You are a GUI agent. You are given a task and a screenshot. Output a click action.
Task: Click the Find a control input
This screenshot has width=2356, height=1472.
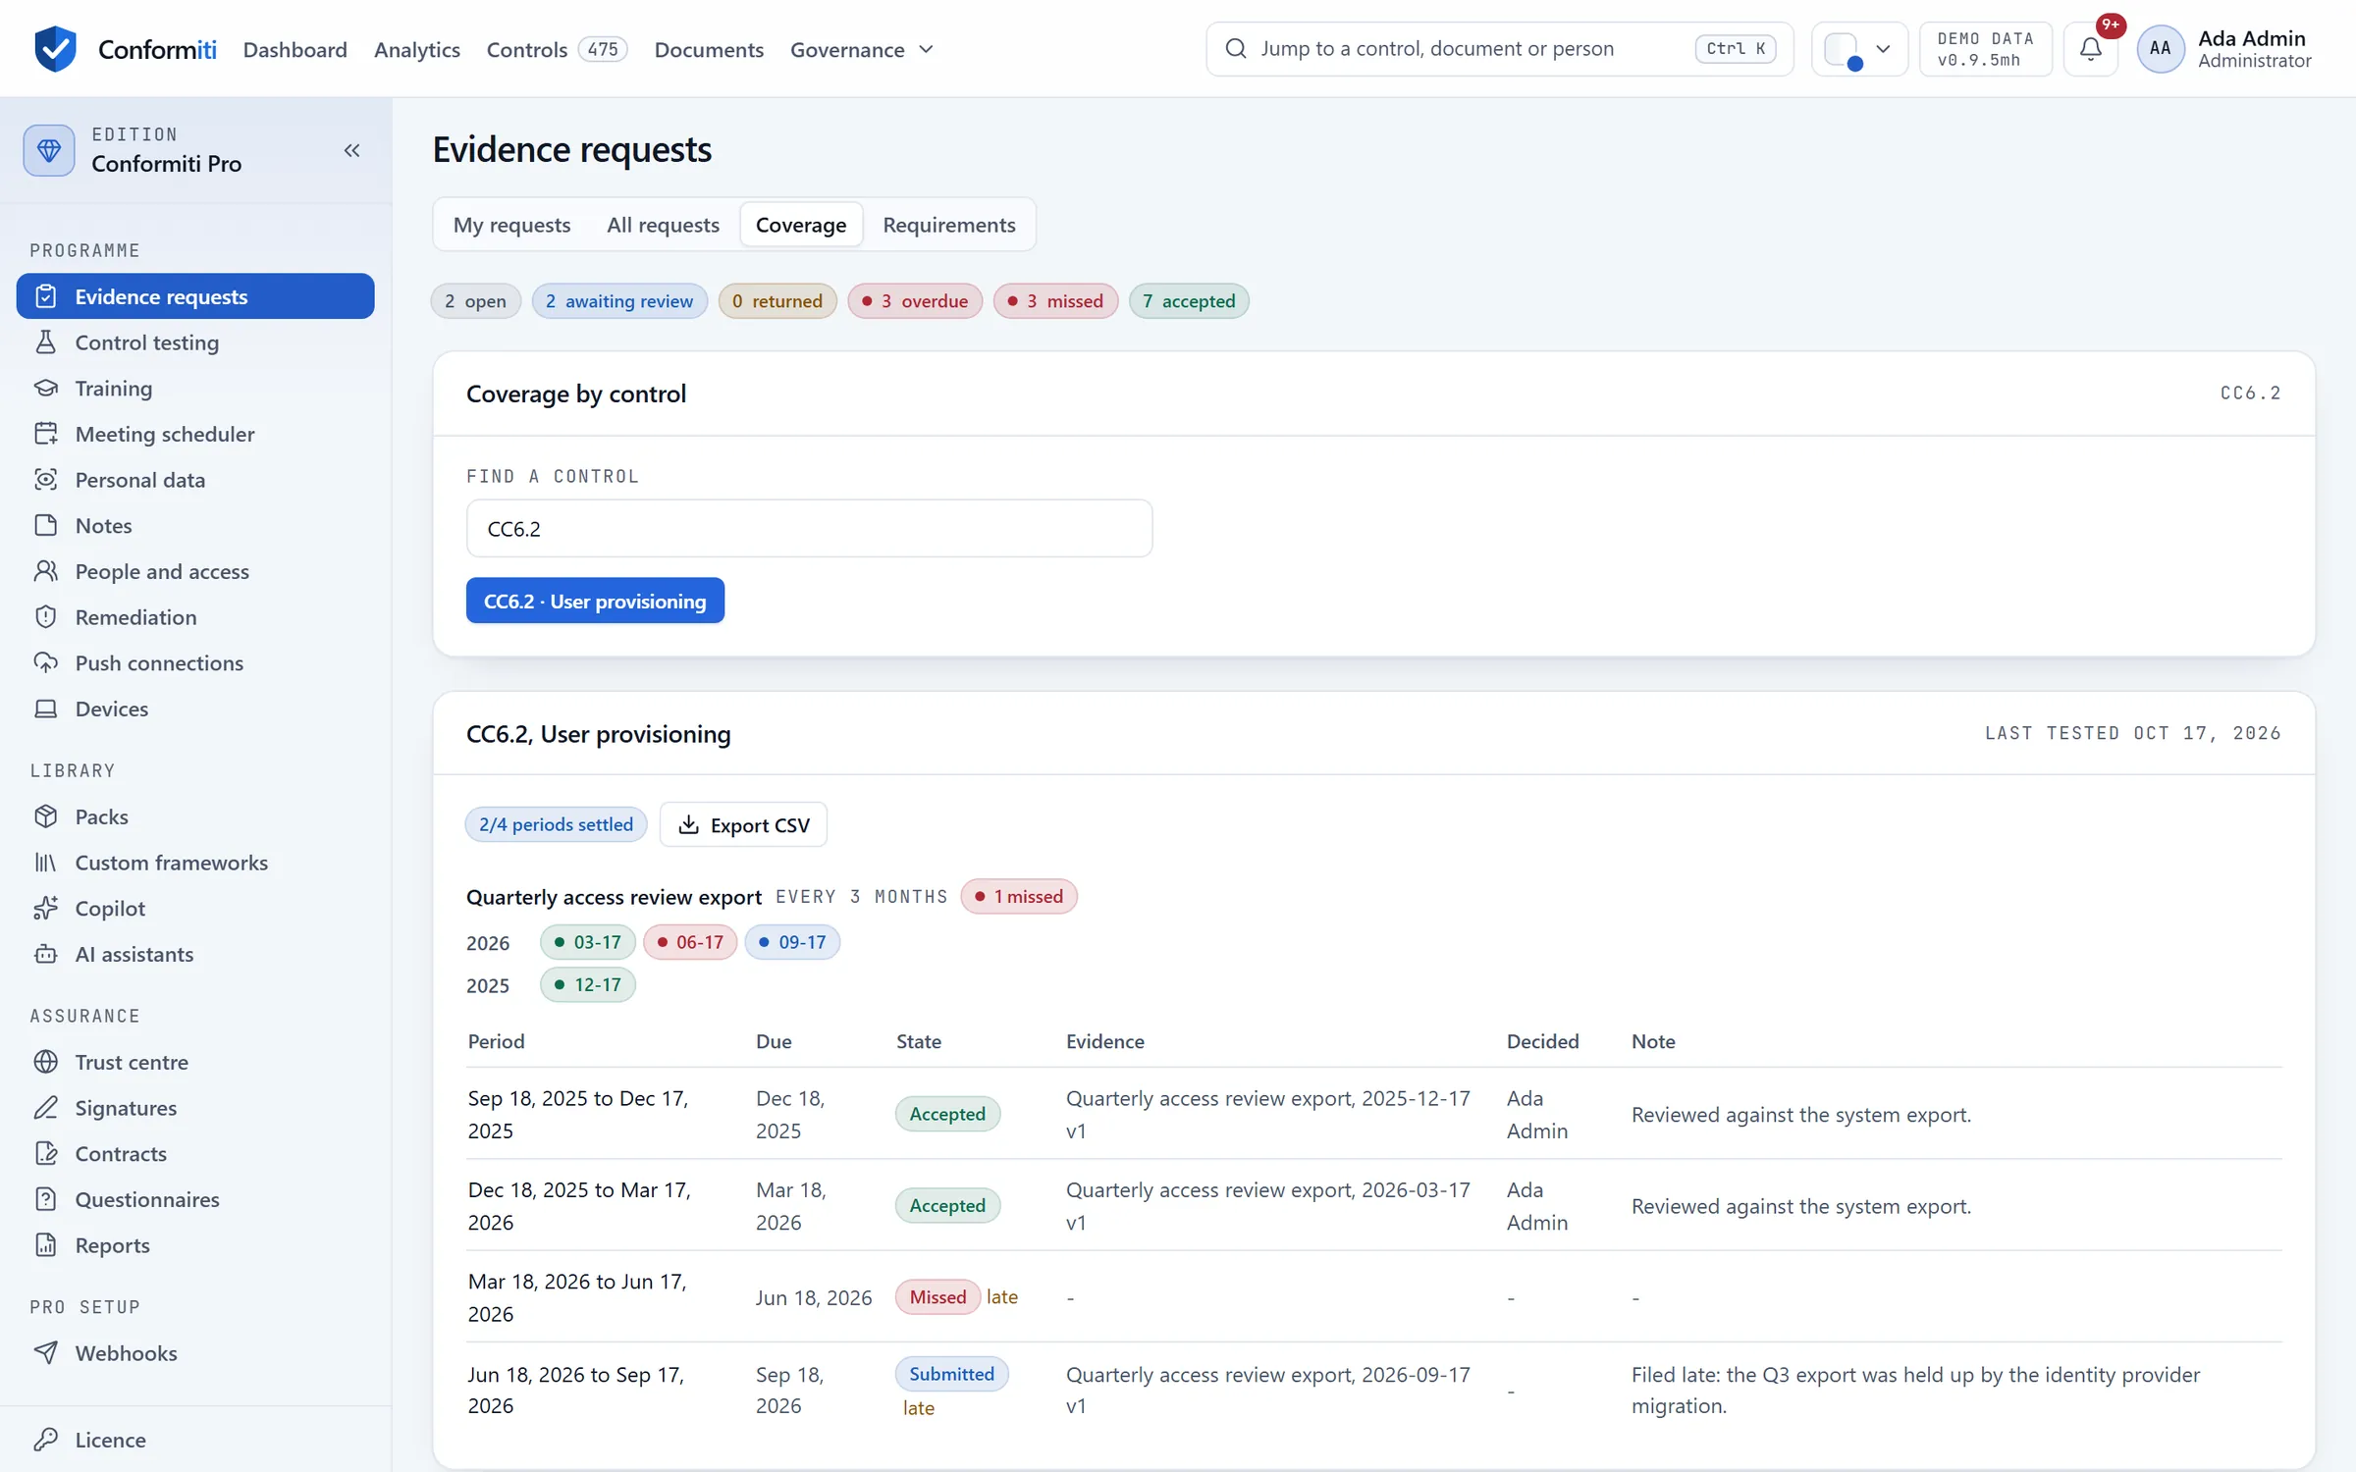pos(809,529)
